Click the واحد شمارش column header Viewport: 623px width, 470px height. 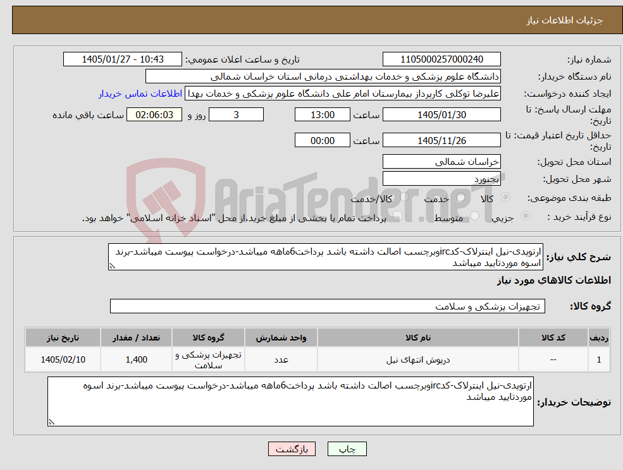pyautogui.click(x=281, y=337)
